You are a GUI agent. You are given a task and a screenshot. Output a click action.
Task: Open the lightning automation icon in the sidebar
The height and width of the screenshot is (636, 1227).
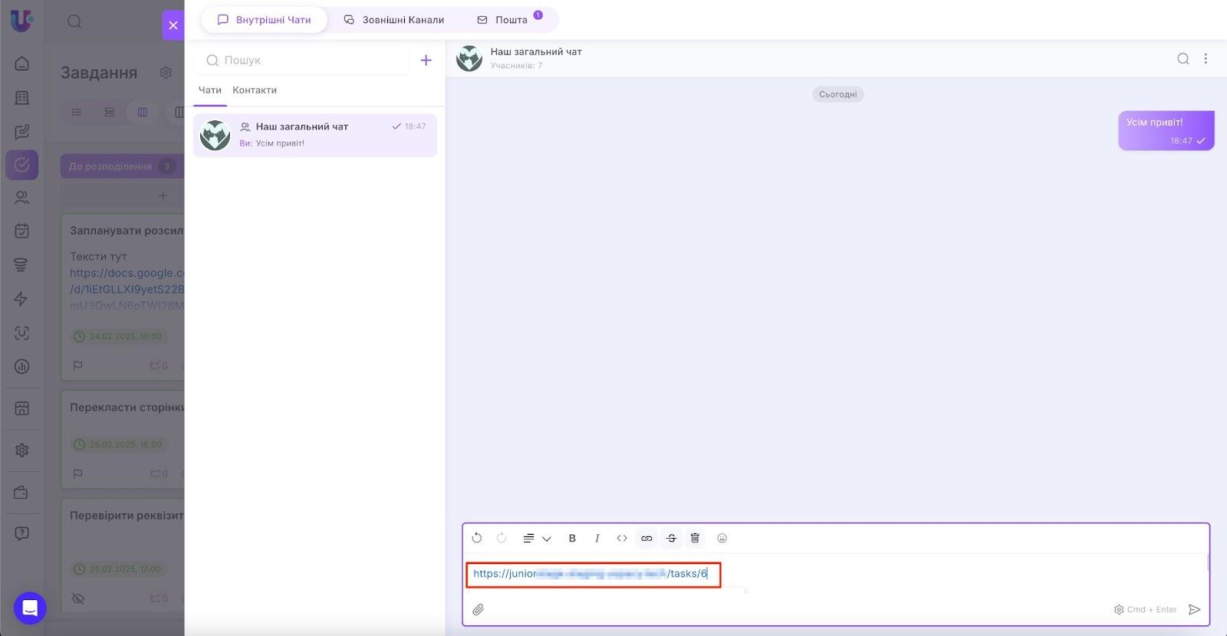point(21,299)
